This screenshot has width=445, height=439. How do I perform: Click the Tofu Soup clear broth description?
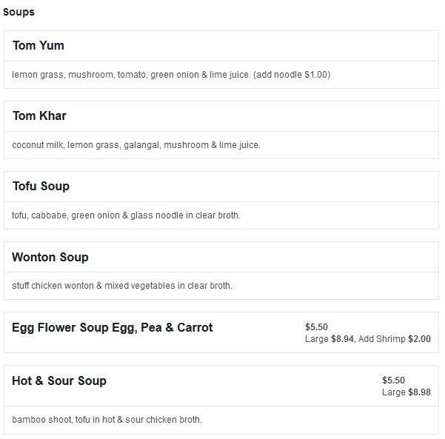tap(126, 215)
